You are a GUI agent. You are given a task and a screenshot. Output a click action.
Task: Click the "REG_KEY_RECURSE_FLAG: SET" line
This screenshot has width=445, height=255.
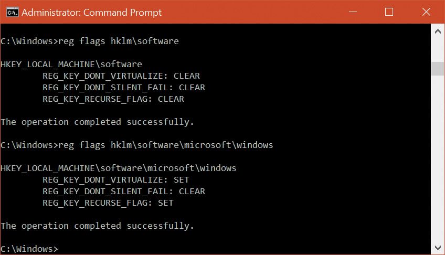point(108,203)
